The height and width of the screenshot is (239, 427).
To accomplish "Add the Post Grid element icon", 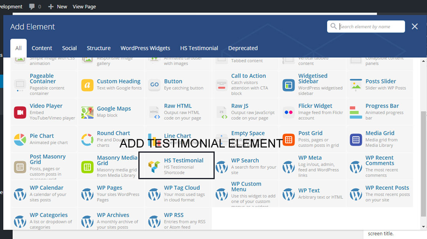I will tap(288, 140).
